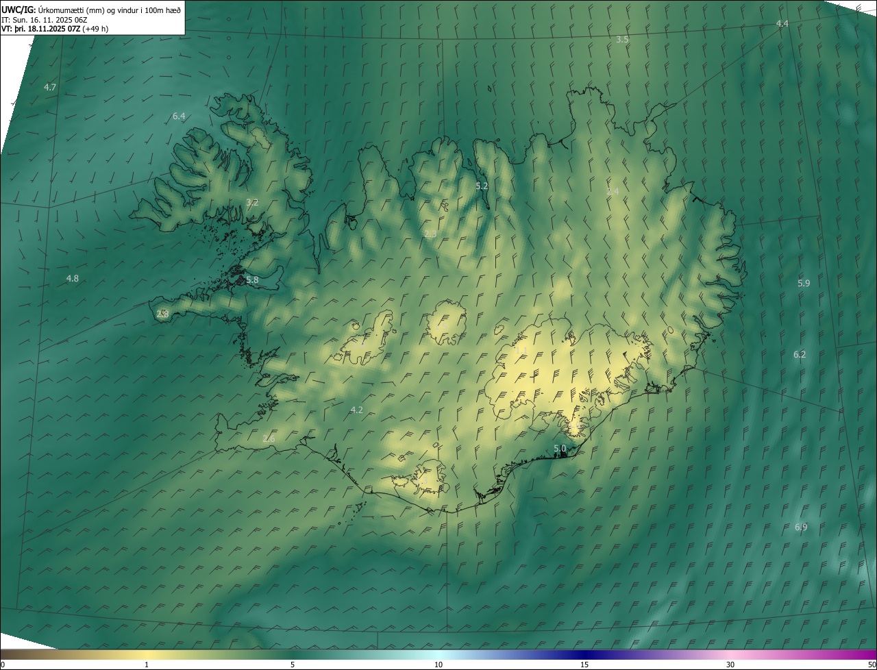The image size is (877, 670).
Task: Click the 3.5 value on the map
Action: point(622,40)
